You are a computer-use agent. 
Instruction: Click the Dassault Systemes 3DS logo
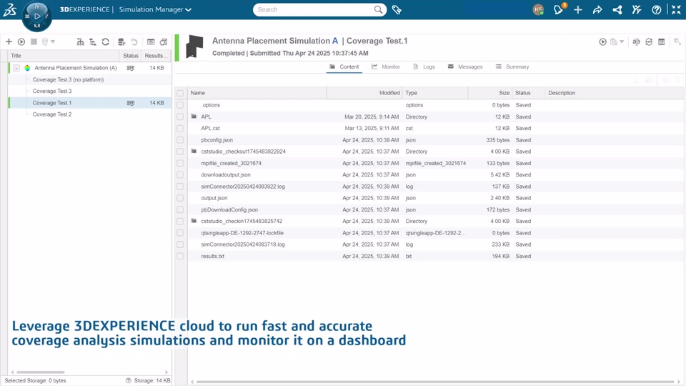(9, 9)
